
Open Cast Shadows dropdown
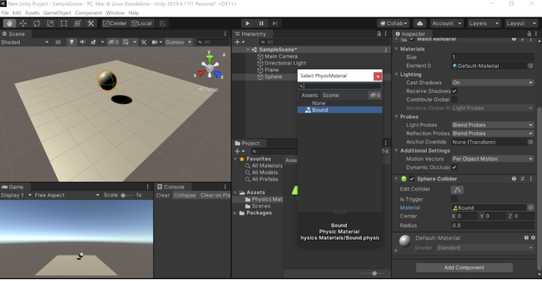click(493, 82)
